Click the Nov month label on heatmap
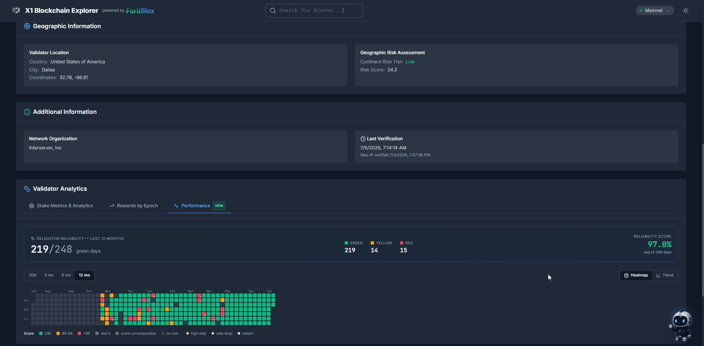Image resolution: width=704 pixels, height=346 pixels. point(108,291)
